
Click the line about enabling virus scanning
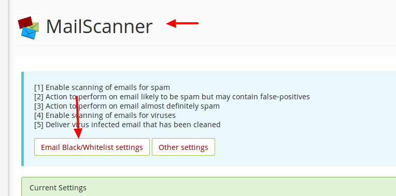(105, 115)
